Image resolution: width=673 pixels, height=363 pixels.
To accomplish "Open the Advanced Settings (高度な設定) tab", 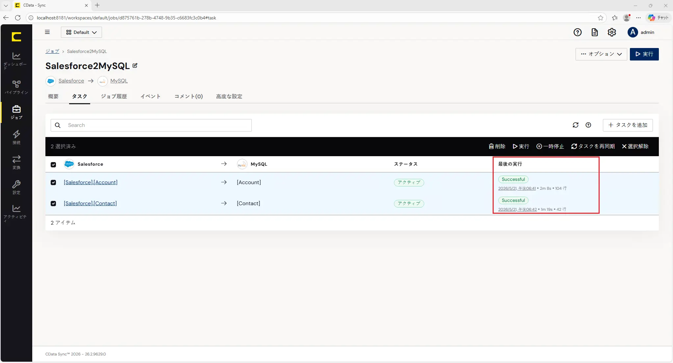I will point(229,96).
